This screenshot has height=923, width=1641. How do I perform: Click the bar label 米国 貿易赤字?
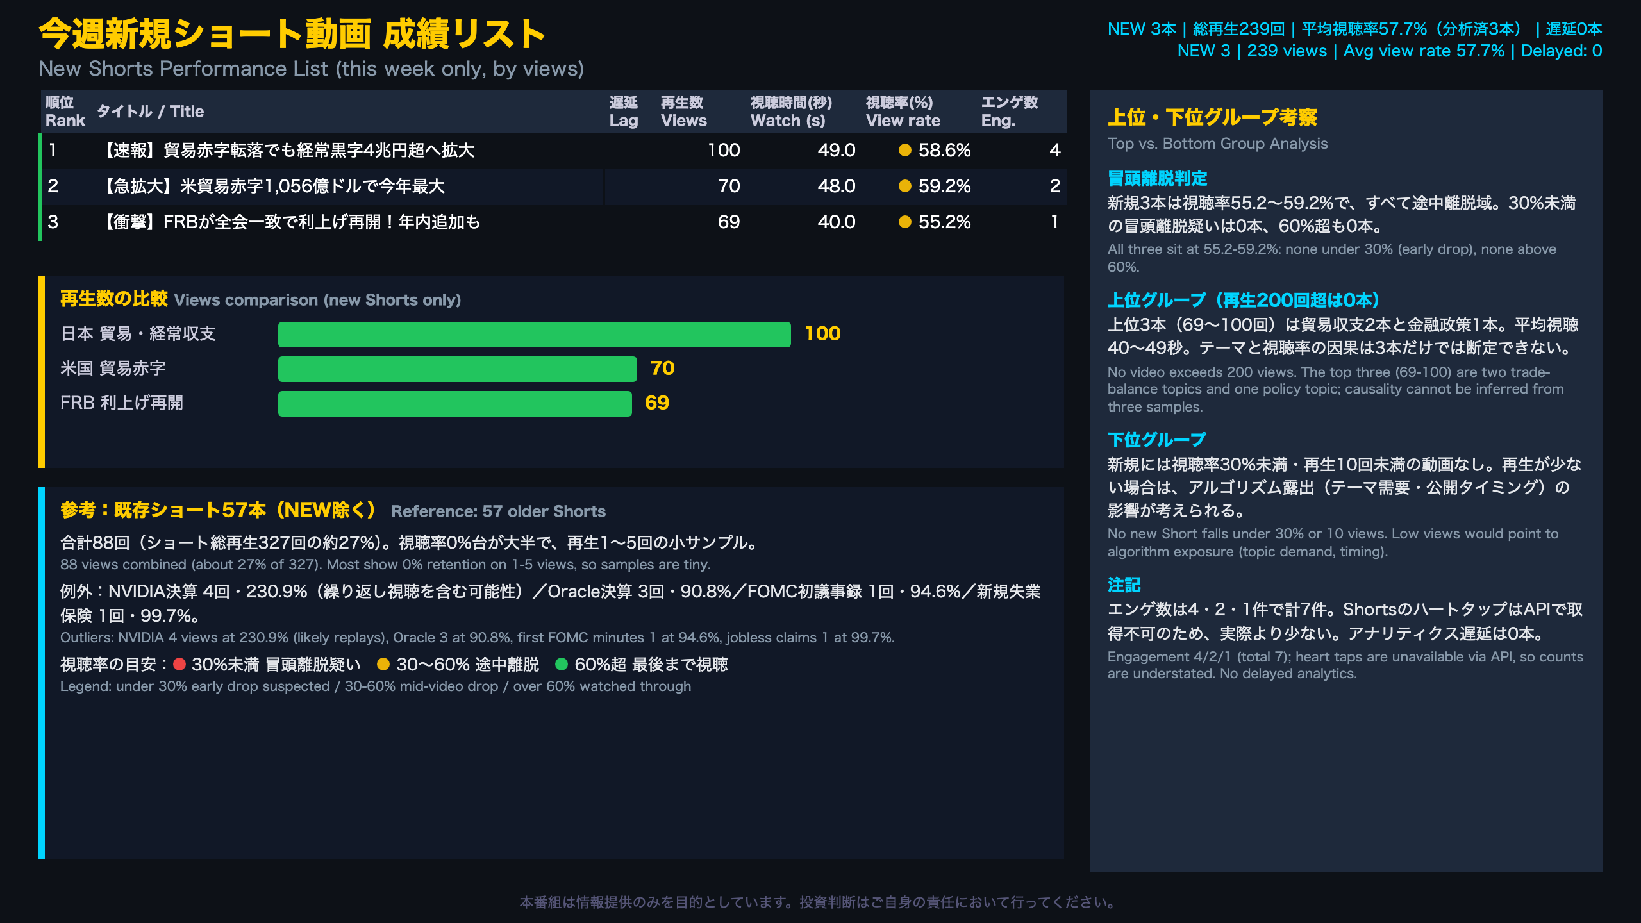click(x=113, y=368)
